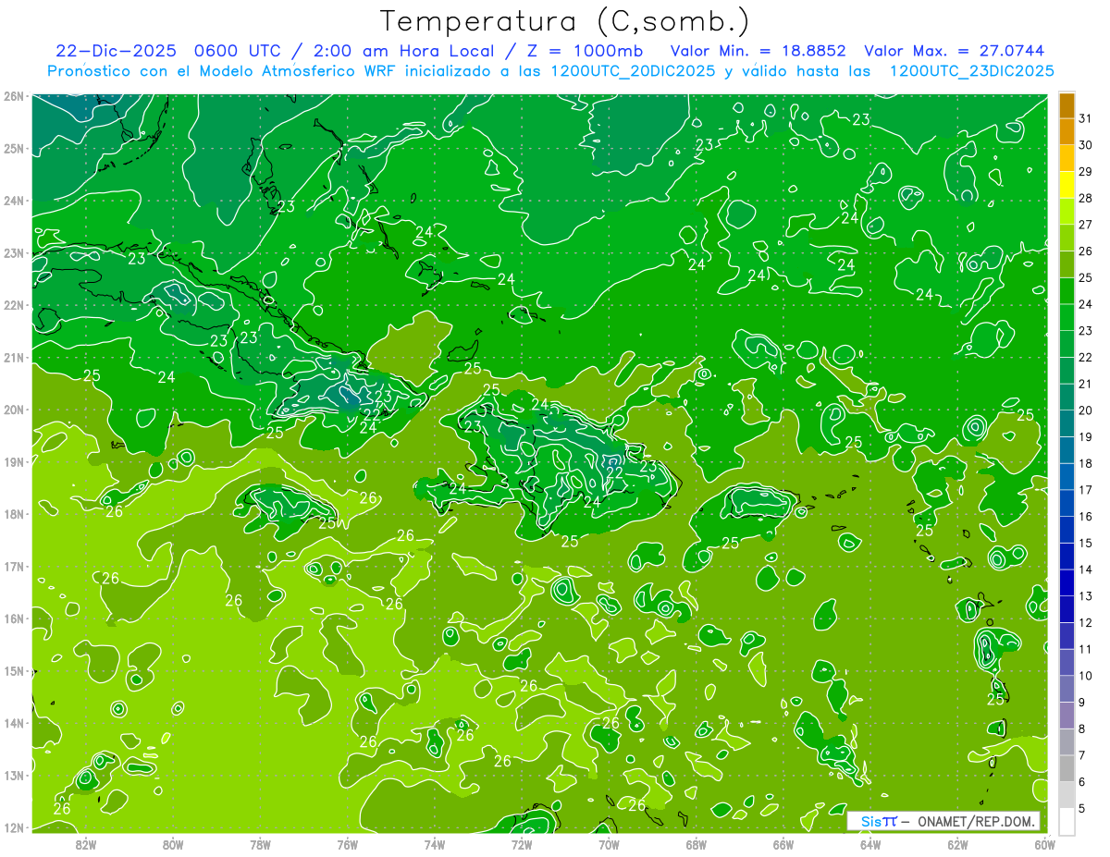Click the Valor Min. = 18.8852 readout

click(x=758, y=51)
